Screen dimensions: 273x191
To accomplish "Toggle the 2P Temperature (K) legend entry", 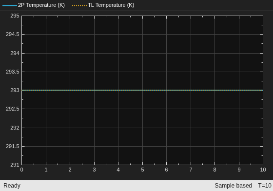I will (x=34, y=5).
